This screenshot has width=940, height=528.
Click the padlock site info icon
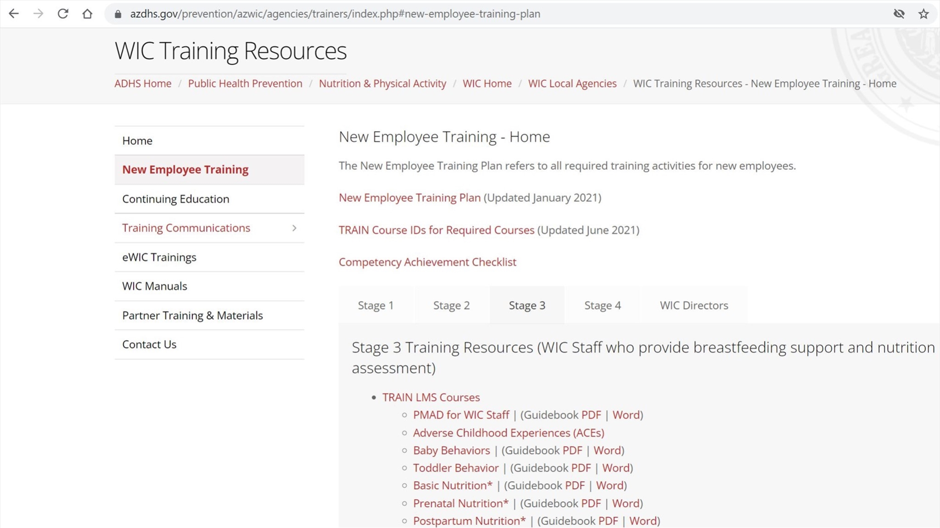point(118,14)
